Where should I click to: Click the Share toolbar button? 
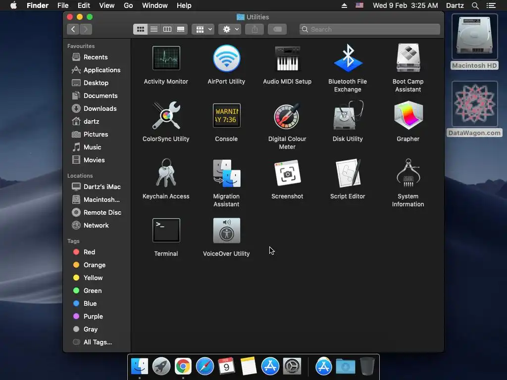point(254,29)
